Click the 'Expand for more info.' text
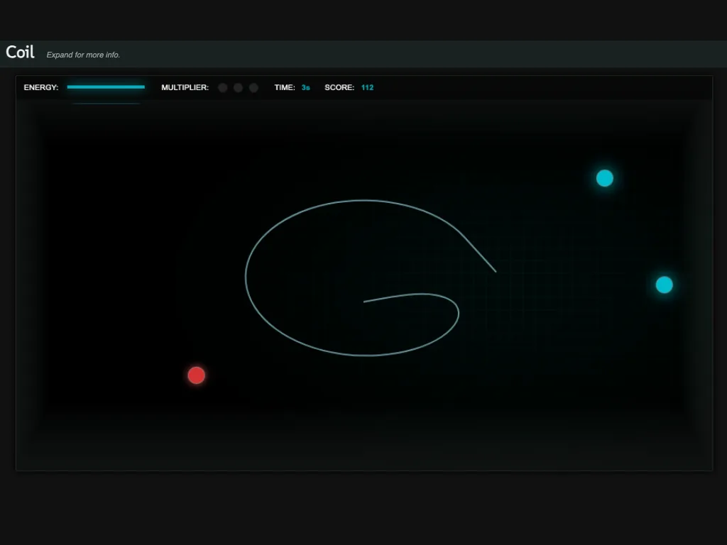The width and height of the screenshot is (727, 545). coord(83,55)
